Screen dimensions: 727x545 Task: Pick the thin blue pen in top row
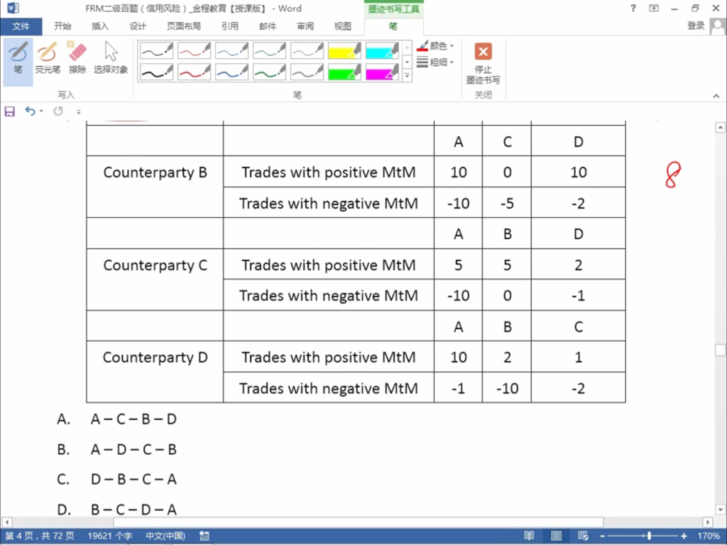pyautogui.click(x=232, y=50)
